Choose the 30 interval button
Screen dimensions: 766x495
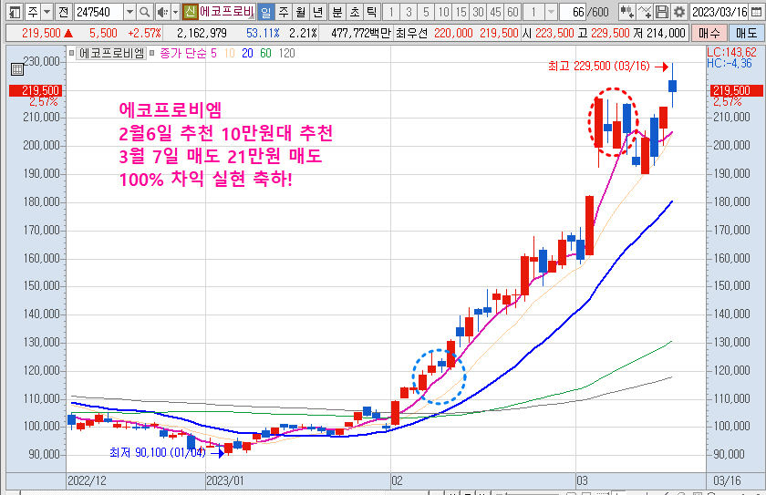coord(478,12)
